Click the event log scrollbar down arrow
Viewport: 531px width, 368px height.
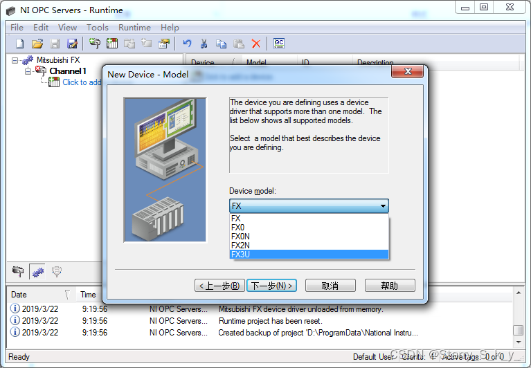(519, 342)
